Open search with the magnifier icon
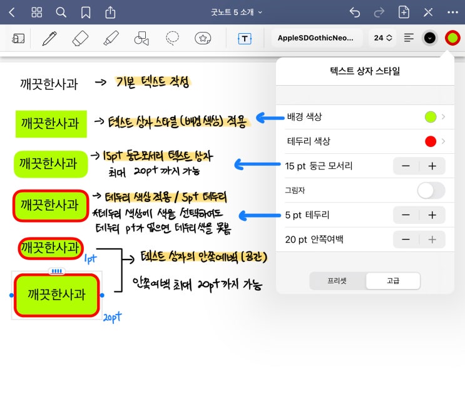 coord(61,13)
